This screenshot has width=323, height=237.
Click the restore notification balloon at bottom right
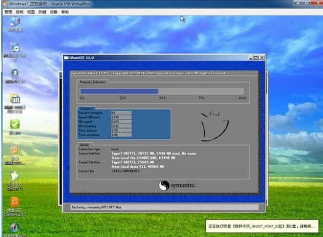click(x=262, y=226)
